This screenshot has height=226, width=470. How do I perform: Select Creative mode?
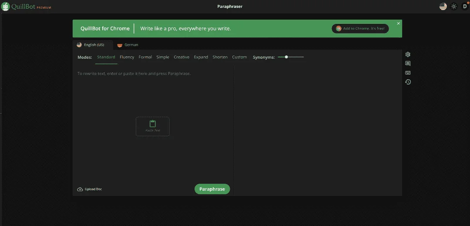(x=181, y=57)
